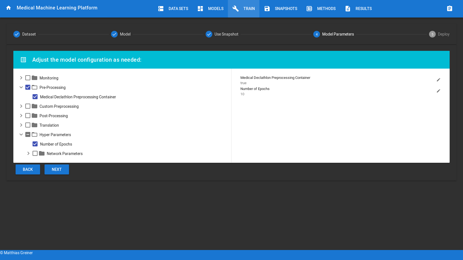The width and height of the screenshot is (463, 260).
Task: Expand the Translation tree node
Action: (x=21, y=125)
